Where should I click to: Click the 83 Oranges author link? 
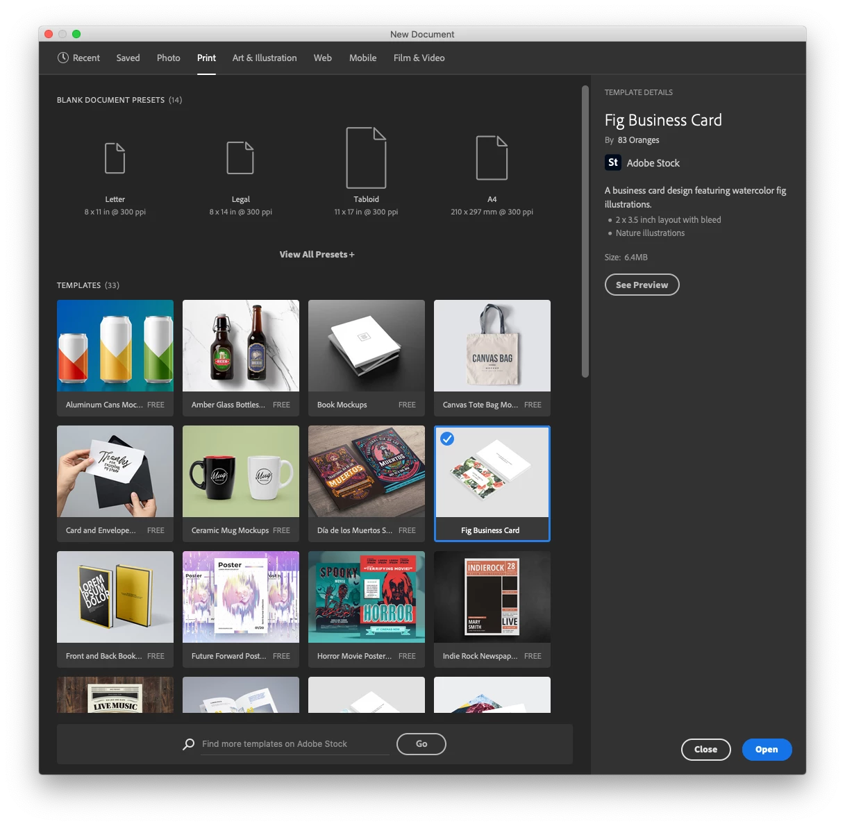(x=639, y=140)
